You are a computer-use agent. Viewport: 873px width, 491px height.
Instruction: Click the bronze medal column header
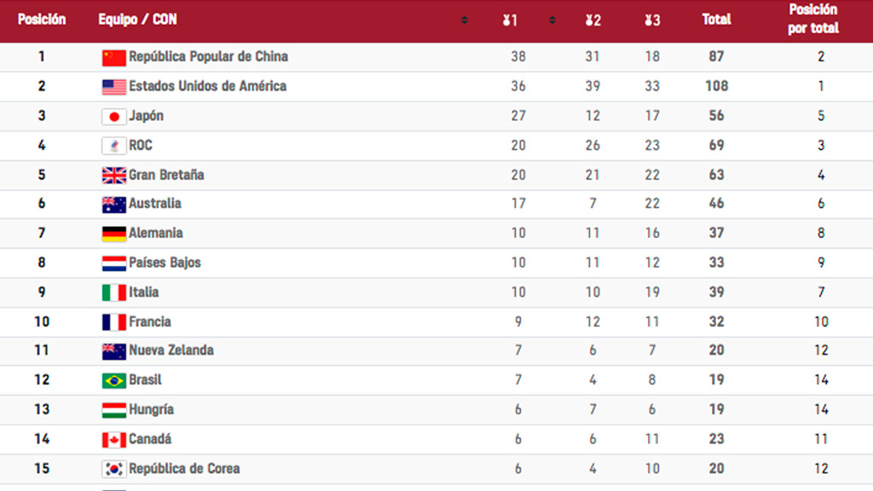pyautogui.click(x=652, y=20)
